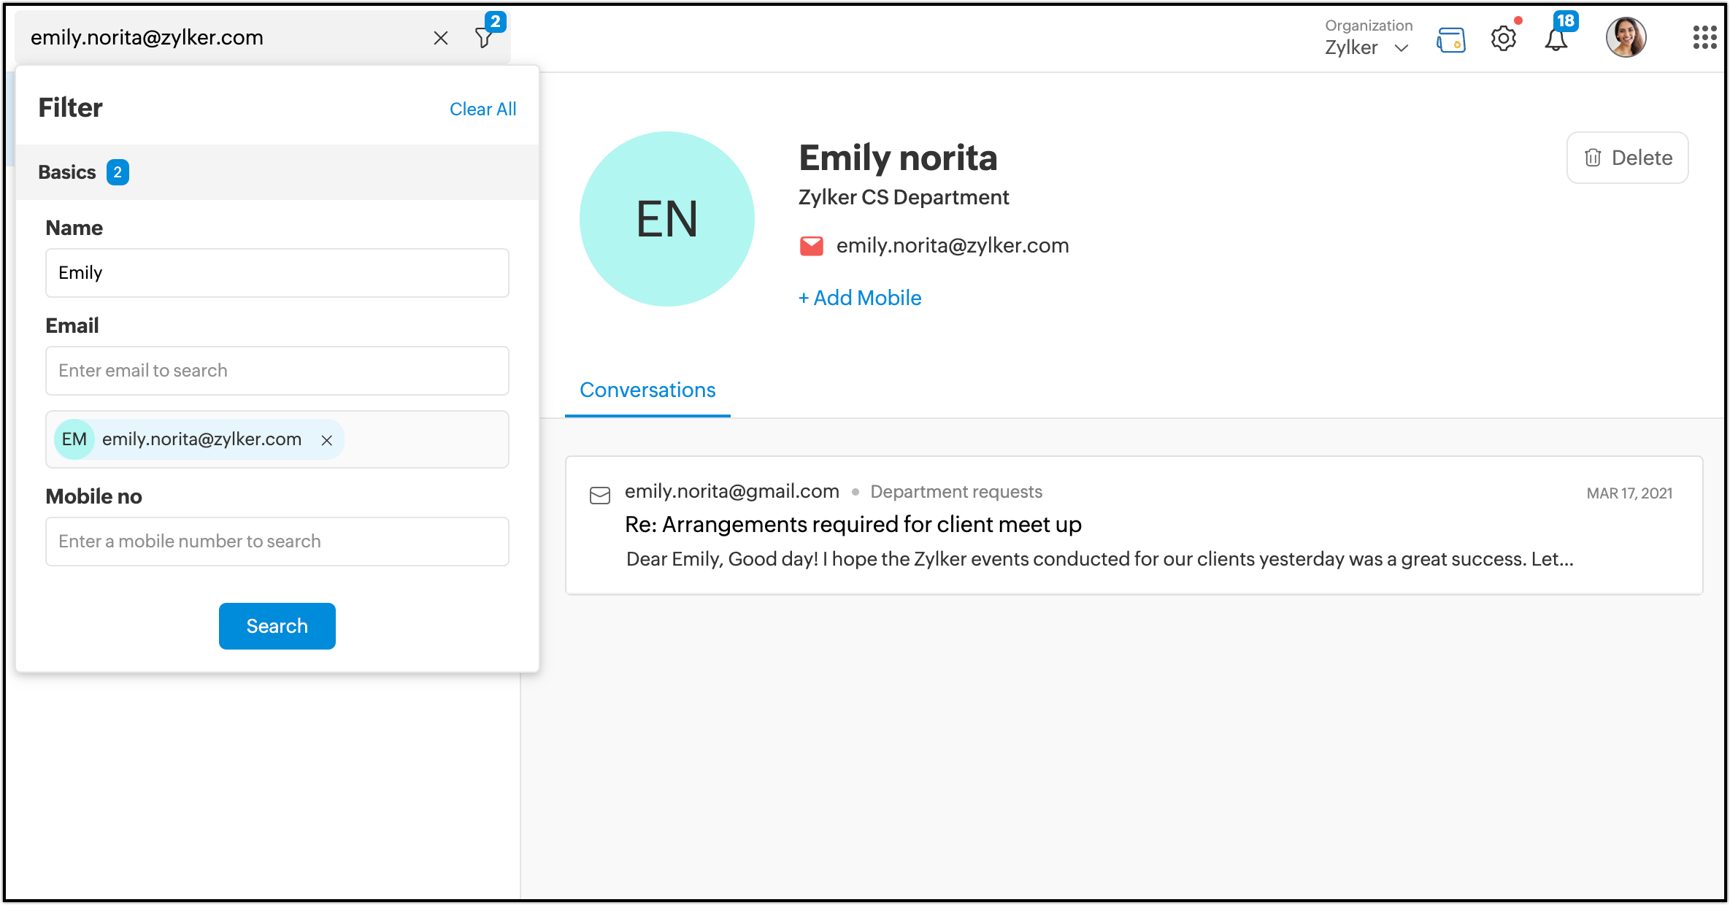Open the user profile avatar

tap(1626, 37)
